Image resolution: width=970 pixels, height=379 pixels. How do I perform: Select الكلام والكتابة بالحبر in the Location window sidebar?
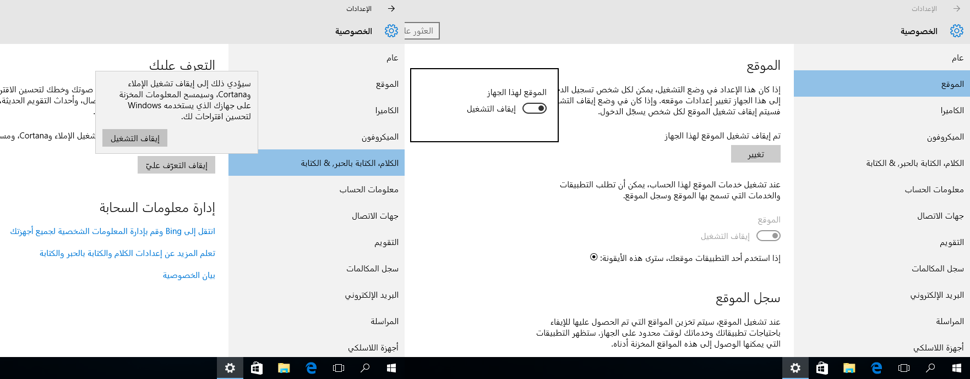point(882,163)
